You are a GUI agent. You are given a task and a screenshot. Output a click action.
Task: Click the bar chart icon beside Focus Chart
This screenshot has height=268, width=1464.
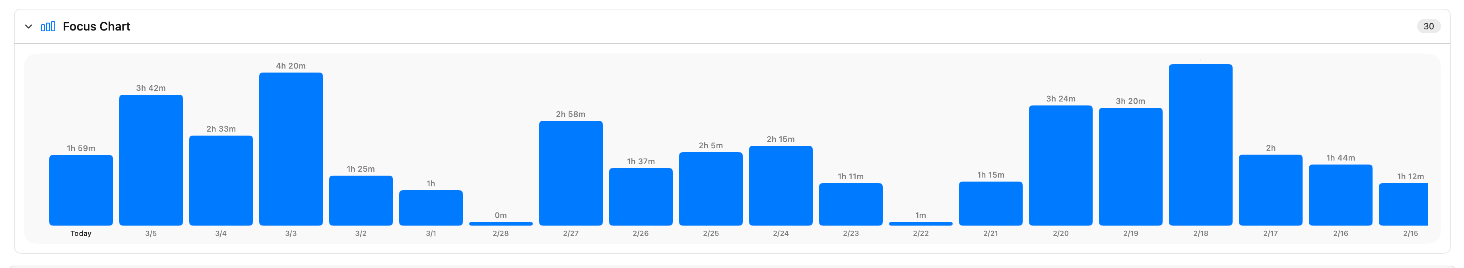click(x=48, y=27)
